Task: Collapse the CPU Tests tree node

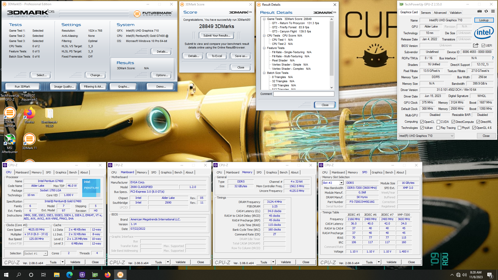Action: click(264, 36)
